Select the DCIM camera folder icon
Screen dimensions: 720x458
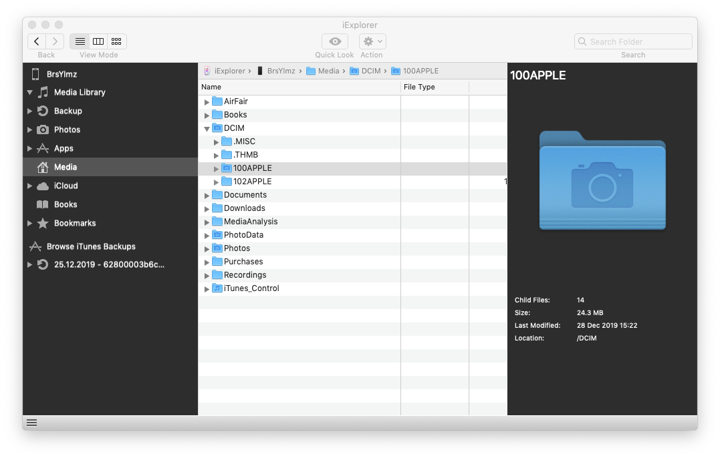217,128
